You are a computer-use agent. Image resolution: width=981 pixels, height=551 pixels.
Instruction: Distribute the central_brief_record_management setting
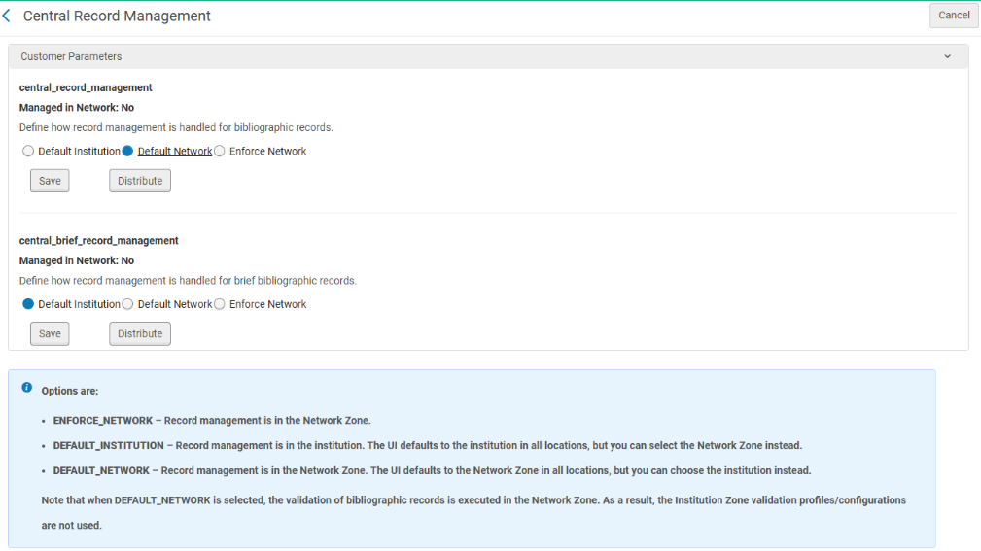point(140,334)
